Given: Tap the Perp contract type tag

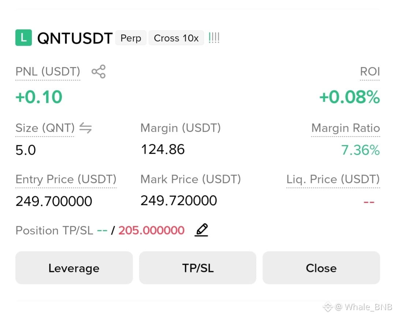Looking at the screenshot, I should [x=131, y=38].
